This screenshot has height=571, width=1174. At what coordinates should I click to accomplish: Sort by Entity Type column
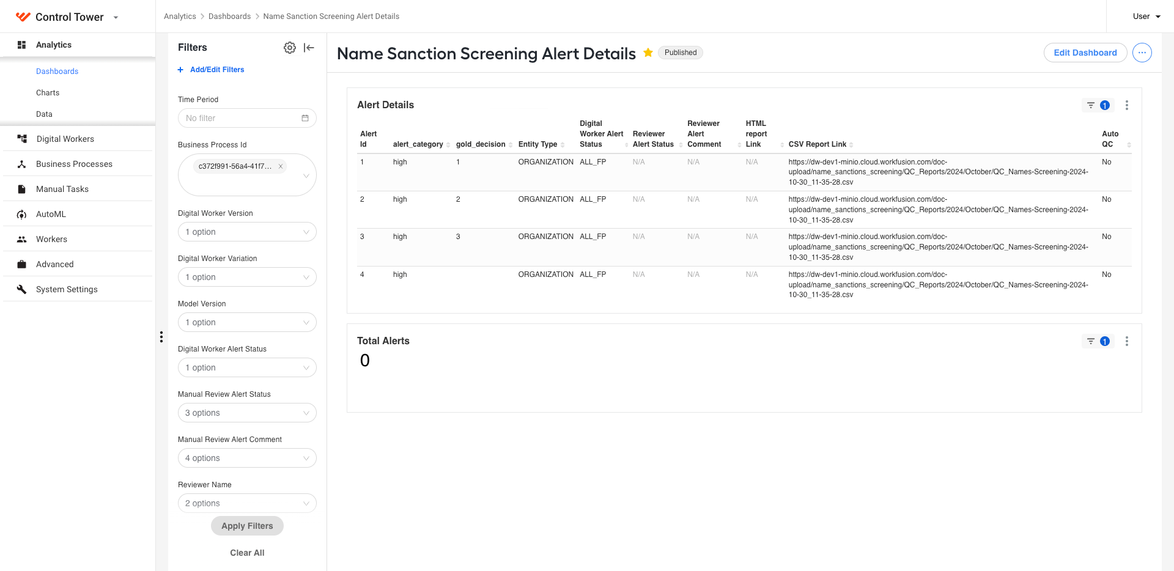tap(563, 145)
